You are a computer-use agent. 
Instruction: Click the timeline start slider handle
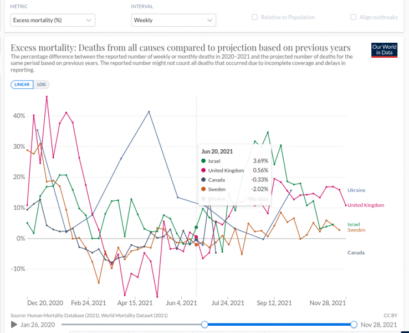(205, 324)
